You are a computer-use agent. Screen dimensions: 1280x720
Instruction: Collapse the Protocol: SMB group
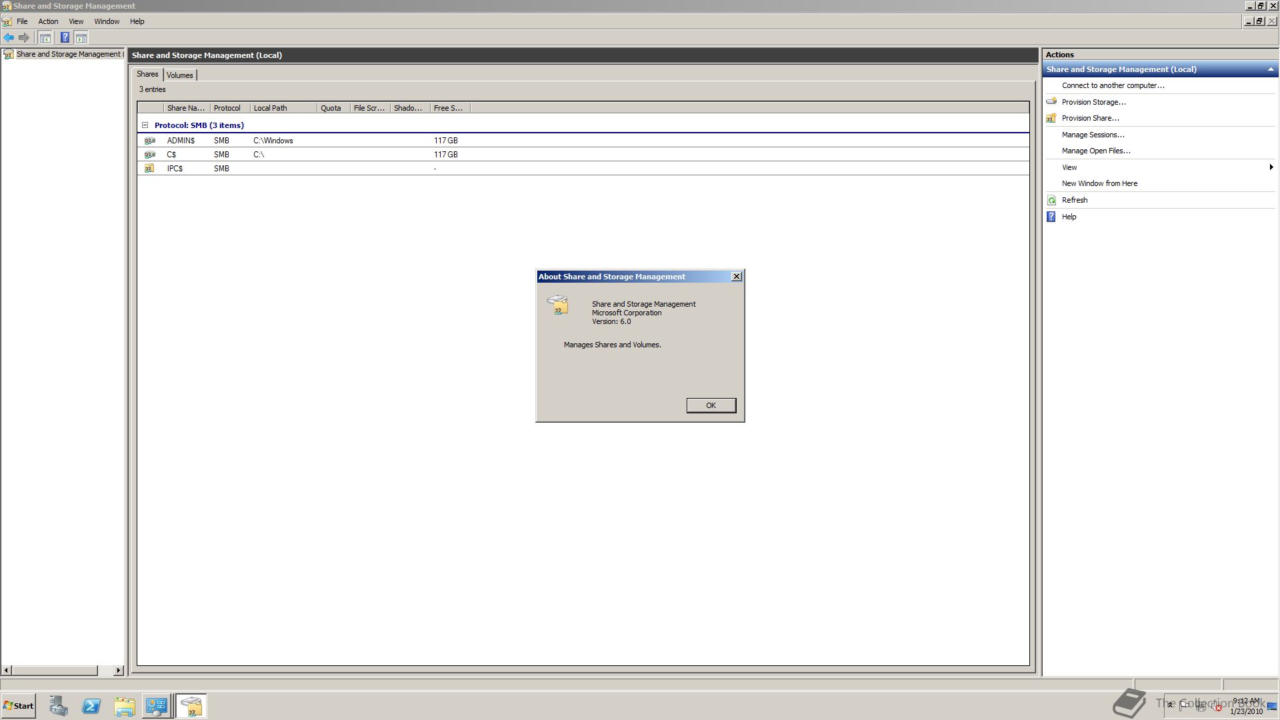(x=145, y=125)
